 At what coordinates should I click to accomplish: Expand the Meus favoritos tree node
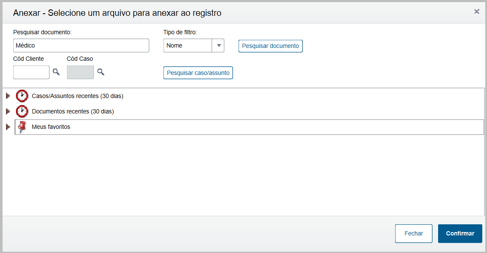[8, 127]
